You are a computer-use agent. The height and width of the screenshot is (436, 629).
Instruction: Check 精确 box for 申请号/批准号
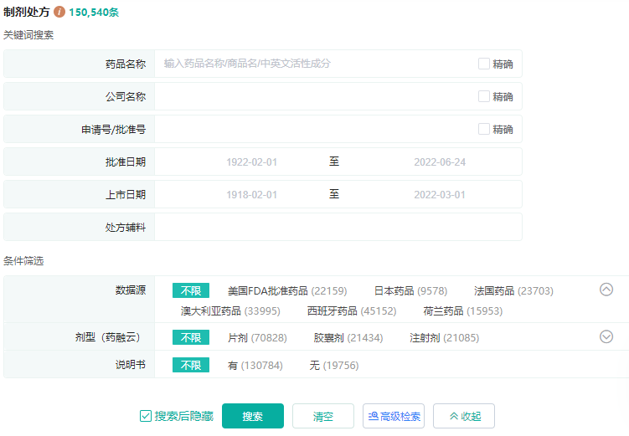[484, 129]
